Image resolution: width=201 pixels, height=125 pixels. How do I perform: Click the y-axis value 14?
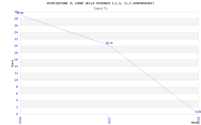[x=16, y=66]
